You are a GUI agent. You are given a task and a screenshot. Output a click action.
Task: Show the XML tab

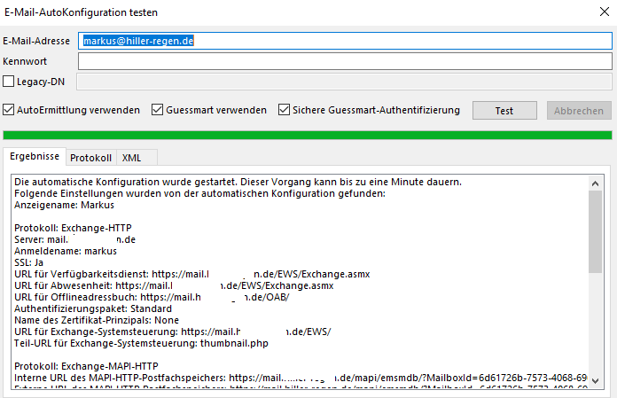(x=131, y=158)
